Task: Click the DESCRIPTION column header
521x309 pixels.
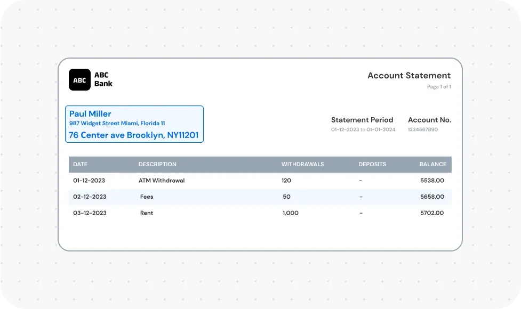Action: coord(157,165)
